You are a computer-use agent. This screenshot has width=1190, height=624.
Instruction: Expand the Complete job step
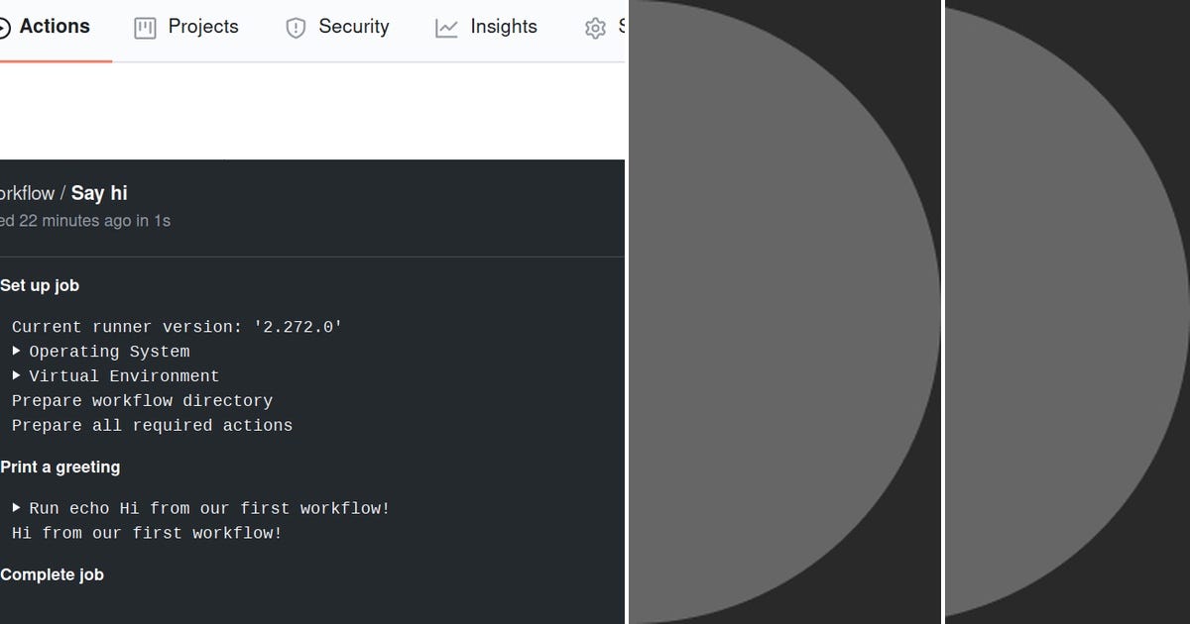pyautogui.click(x=52, y=574)
